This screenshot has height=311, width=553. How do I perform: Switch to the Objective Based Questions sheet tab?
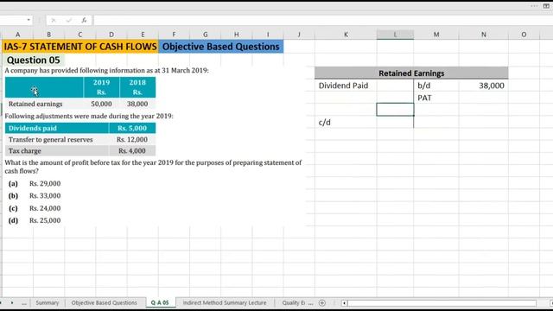104,303
